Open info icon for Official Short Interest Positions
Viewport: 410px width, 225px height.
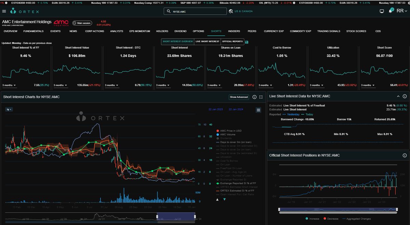coord(405,155)
